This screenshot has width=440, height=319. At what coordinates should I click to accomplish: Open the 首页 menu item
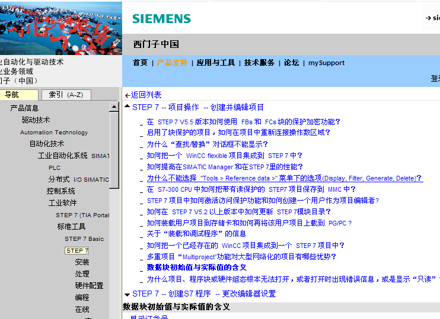click(x=140, y=63)
